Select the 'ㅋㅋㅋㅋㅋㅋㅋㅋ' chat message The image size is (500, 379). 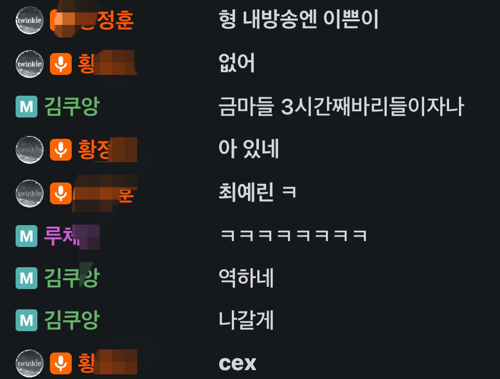[x=294, y=236]
